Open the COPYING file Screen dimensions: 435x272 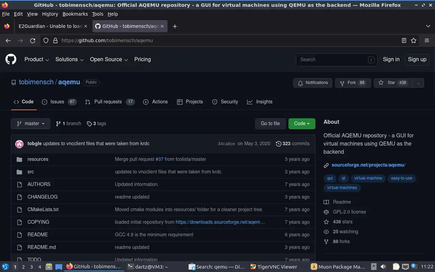pos(38,222)
